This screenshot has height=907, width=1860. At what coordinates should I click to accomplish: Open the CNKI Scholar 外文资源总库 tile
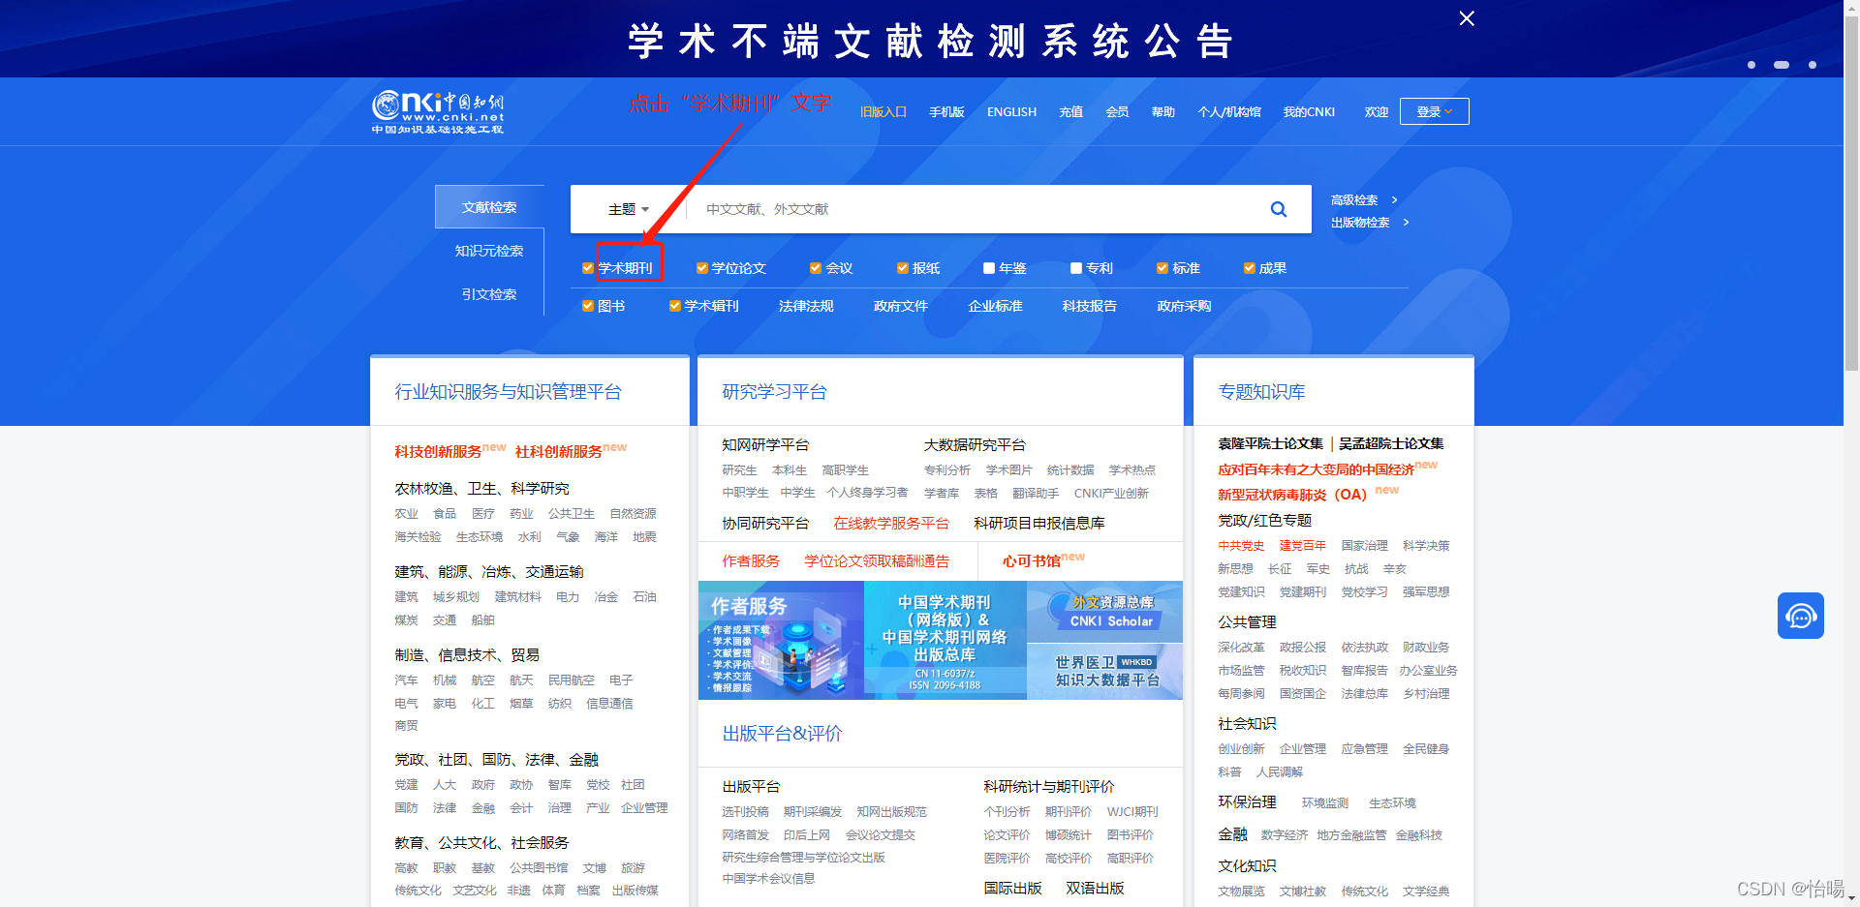click(1104, 612)
